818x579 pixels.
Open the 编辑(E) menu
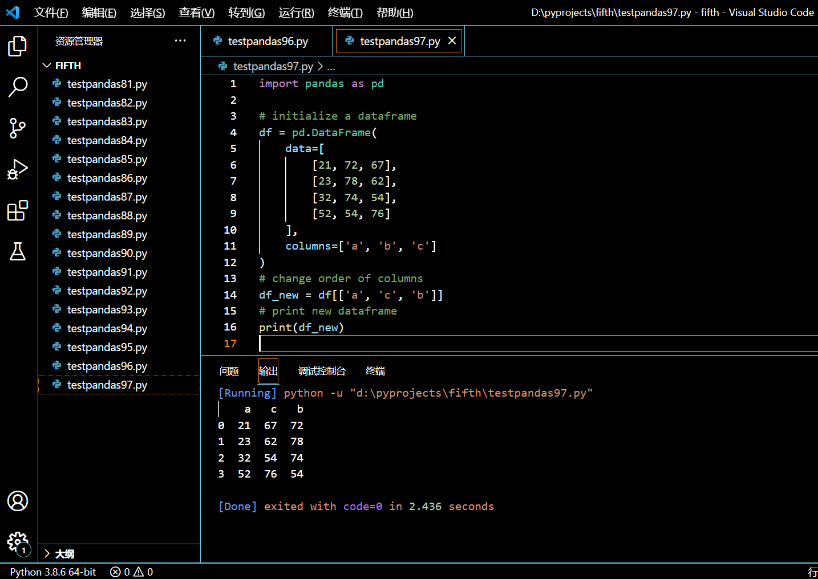click(99, 13)
